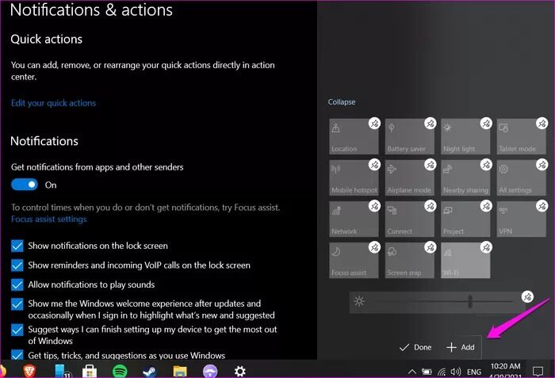This screenshot has width=555, height=378.
Task: Select the Project quick action tile
Action: [465, 219]
